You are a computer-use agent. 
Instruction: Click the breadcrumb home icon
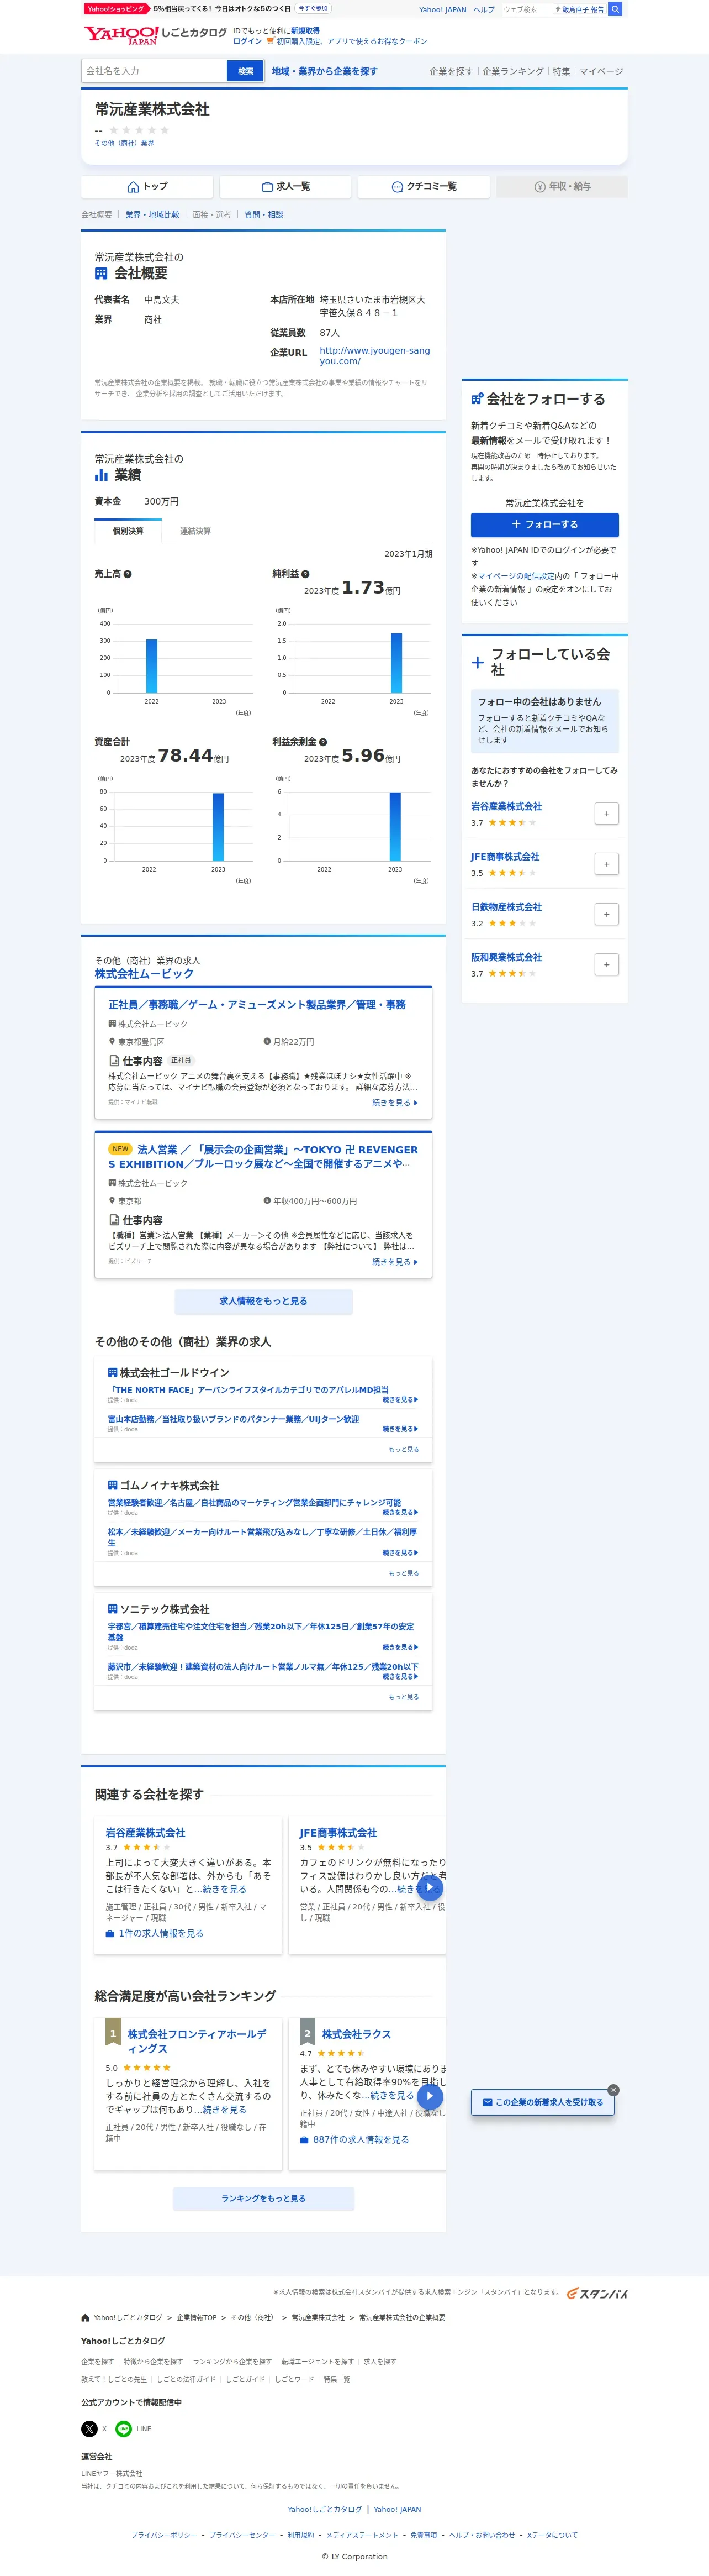(x=86, y=2317)
